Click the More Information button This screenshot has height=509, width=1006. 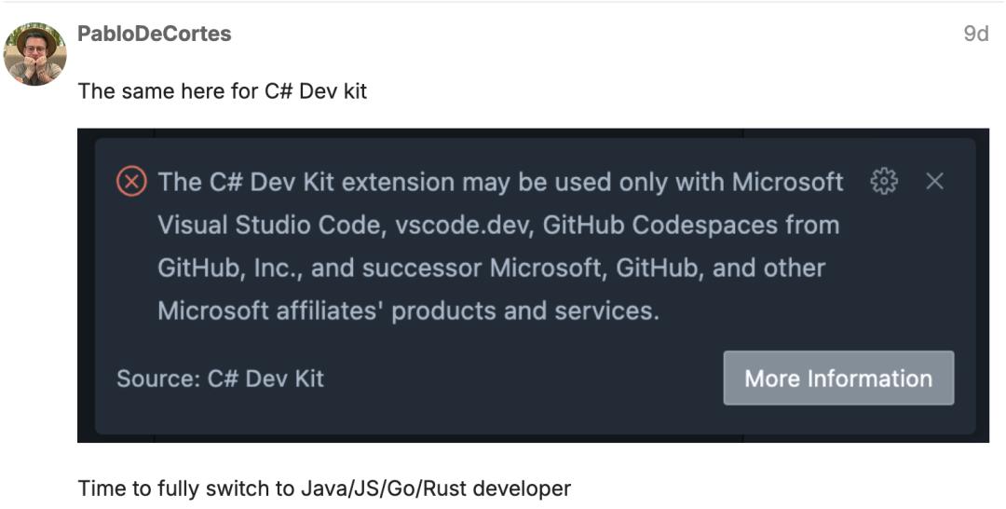click(x=838, y=378)
